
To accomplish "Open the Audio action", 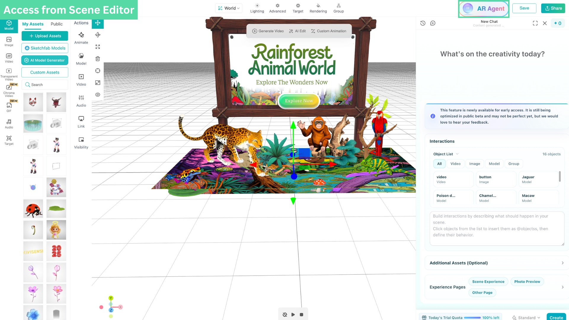I will [81, 101].
